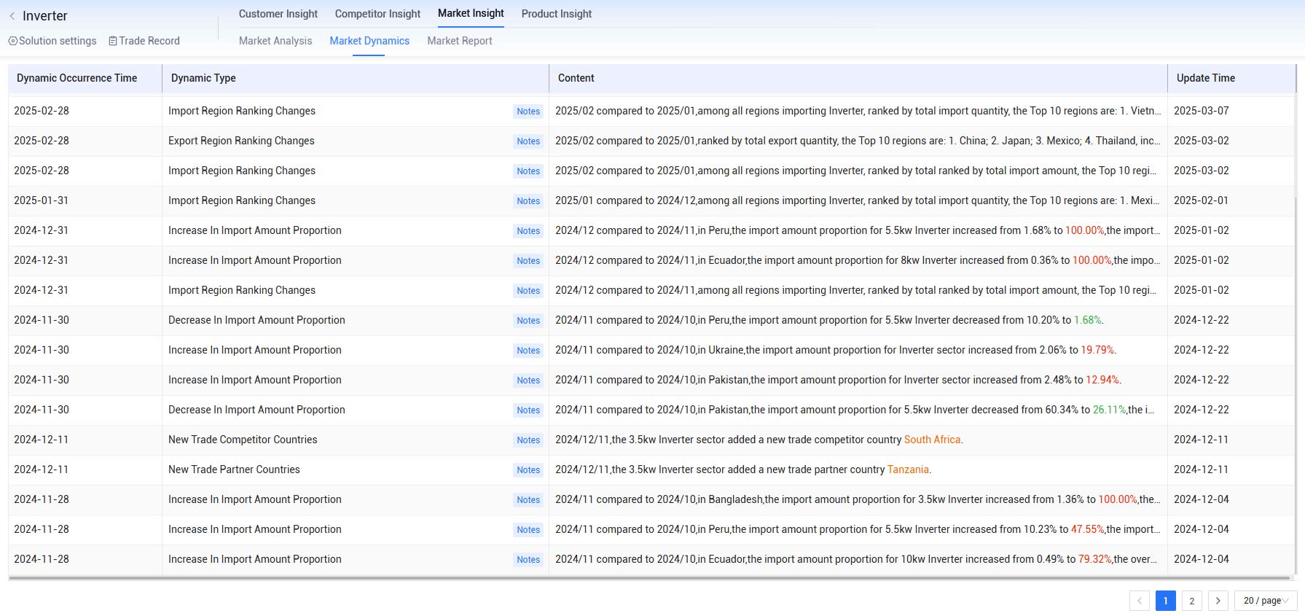Image resolution: width=1305 pixels, height=616 pixels.
Task: Go to previous page arrow
Action: pos(1140,601)
